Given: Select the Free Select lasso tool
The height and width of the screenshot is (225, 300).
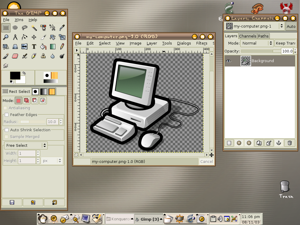Looking at the screenshot, I should pos(25,28).
